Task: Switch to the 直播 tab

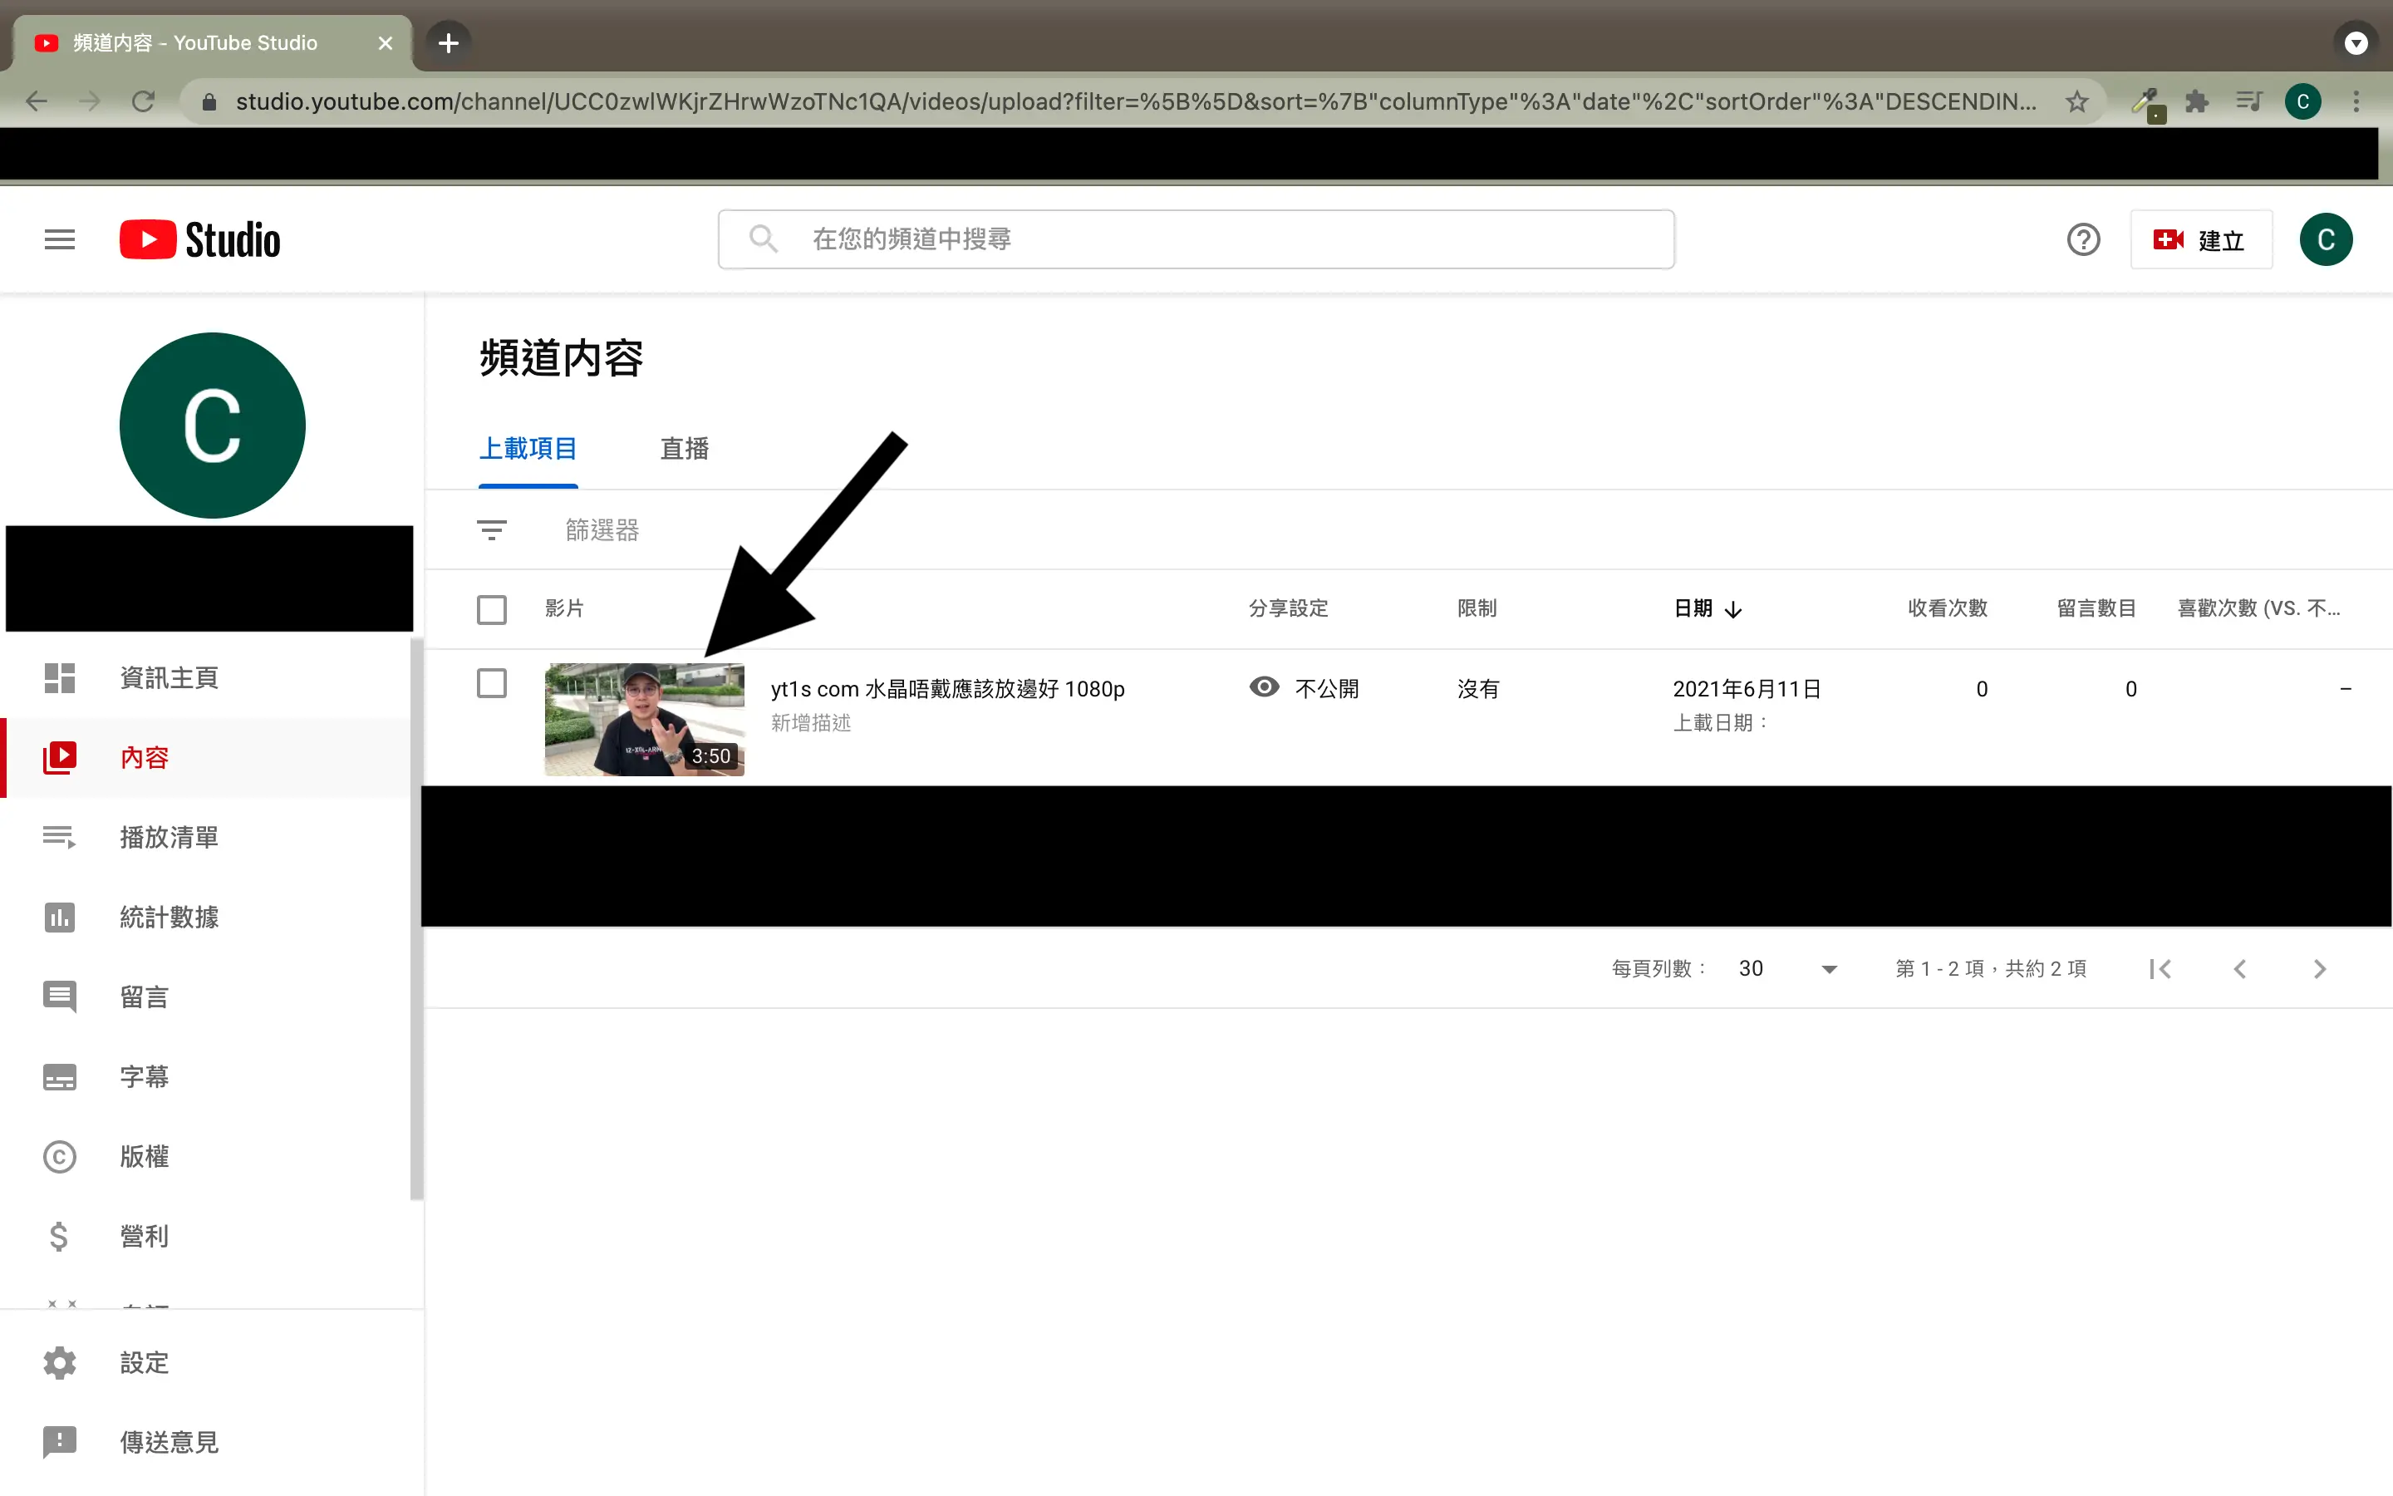Action: click(x=685, y=449)
